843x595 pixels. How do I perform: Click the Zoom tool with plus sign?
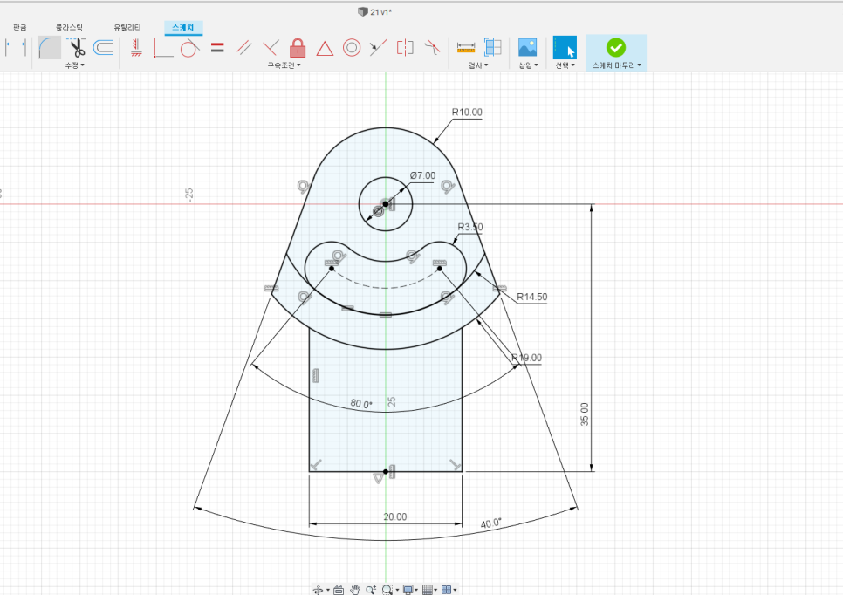click(x=371, y=590)
